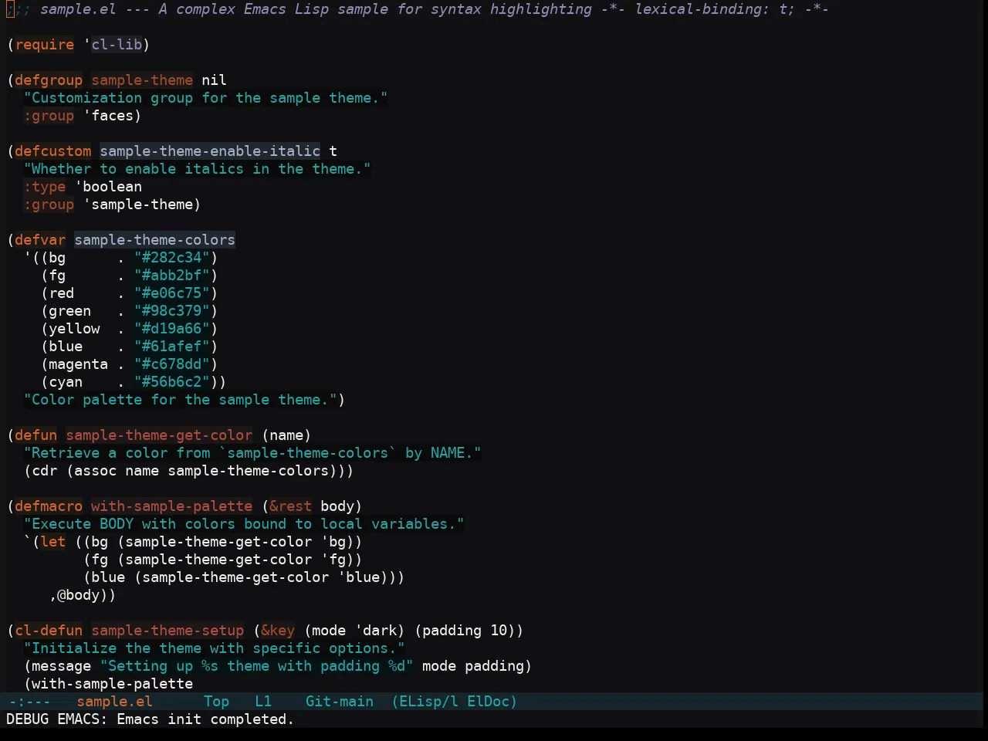Click the let keyword in the macro
Image resolution: width=988 pixels, height=741 pixels.
pos(53,542)
